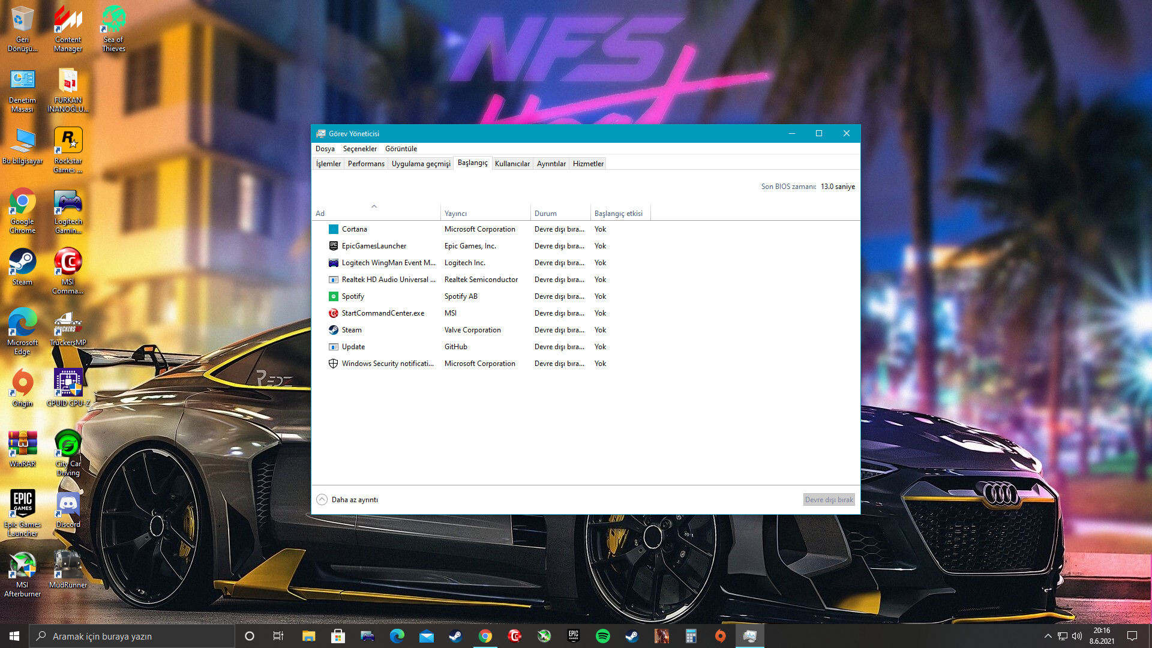Image resolution: width=1152 pixels, height=648 pixels.
Task: Open the Dosya menu
Action: click(x=325, y=149)
